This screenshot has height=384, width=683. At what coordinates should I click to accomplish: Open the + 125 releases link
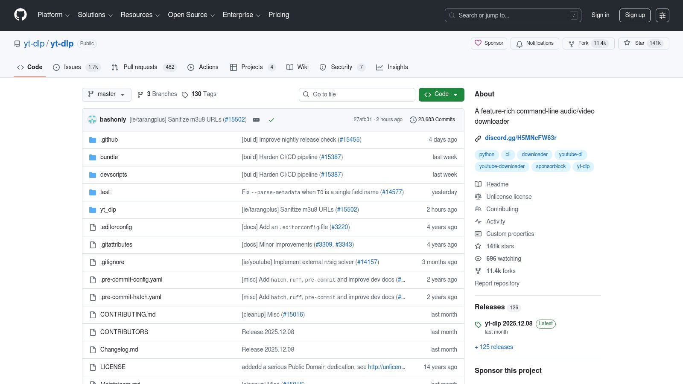pyautogui.click(x=493, y=347)
